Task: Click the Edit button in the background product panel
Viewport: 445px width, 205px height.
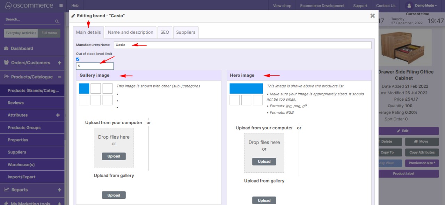Action: tap(408, 131)
